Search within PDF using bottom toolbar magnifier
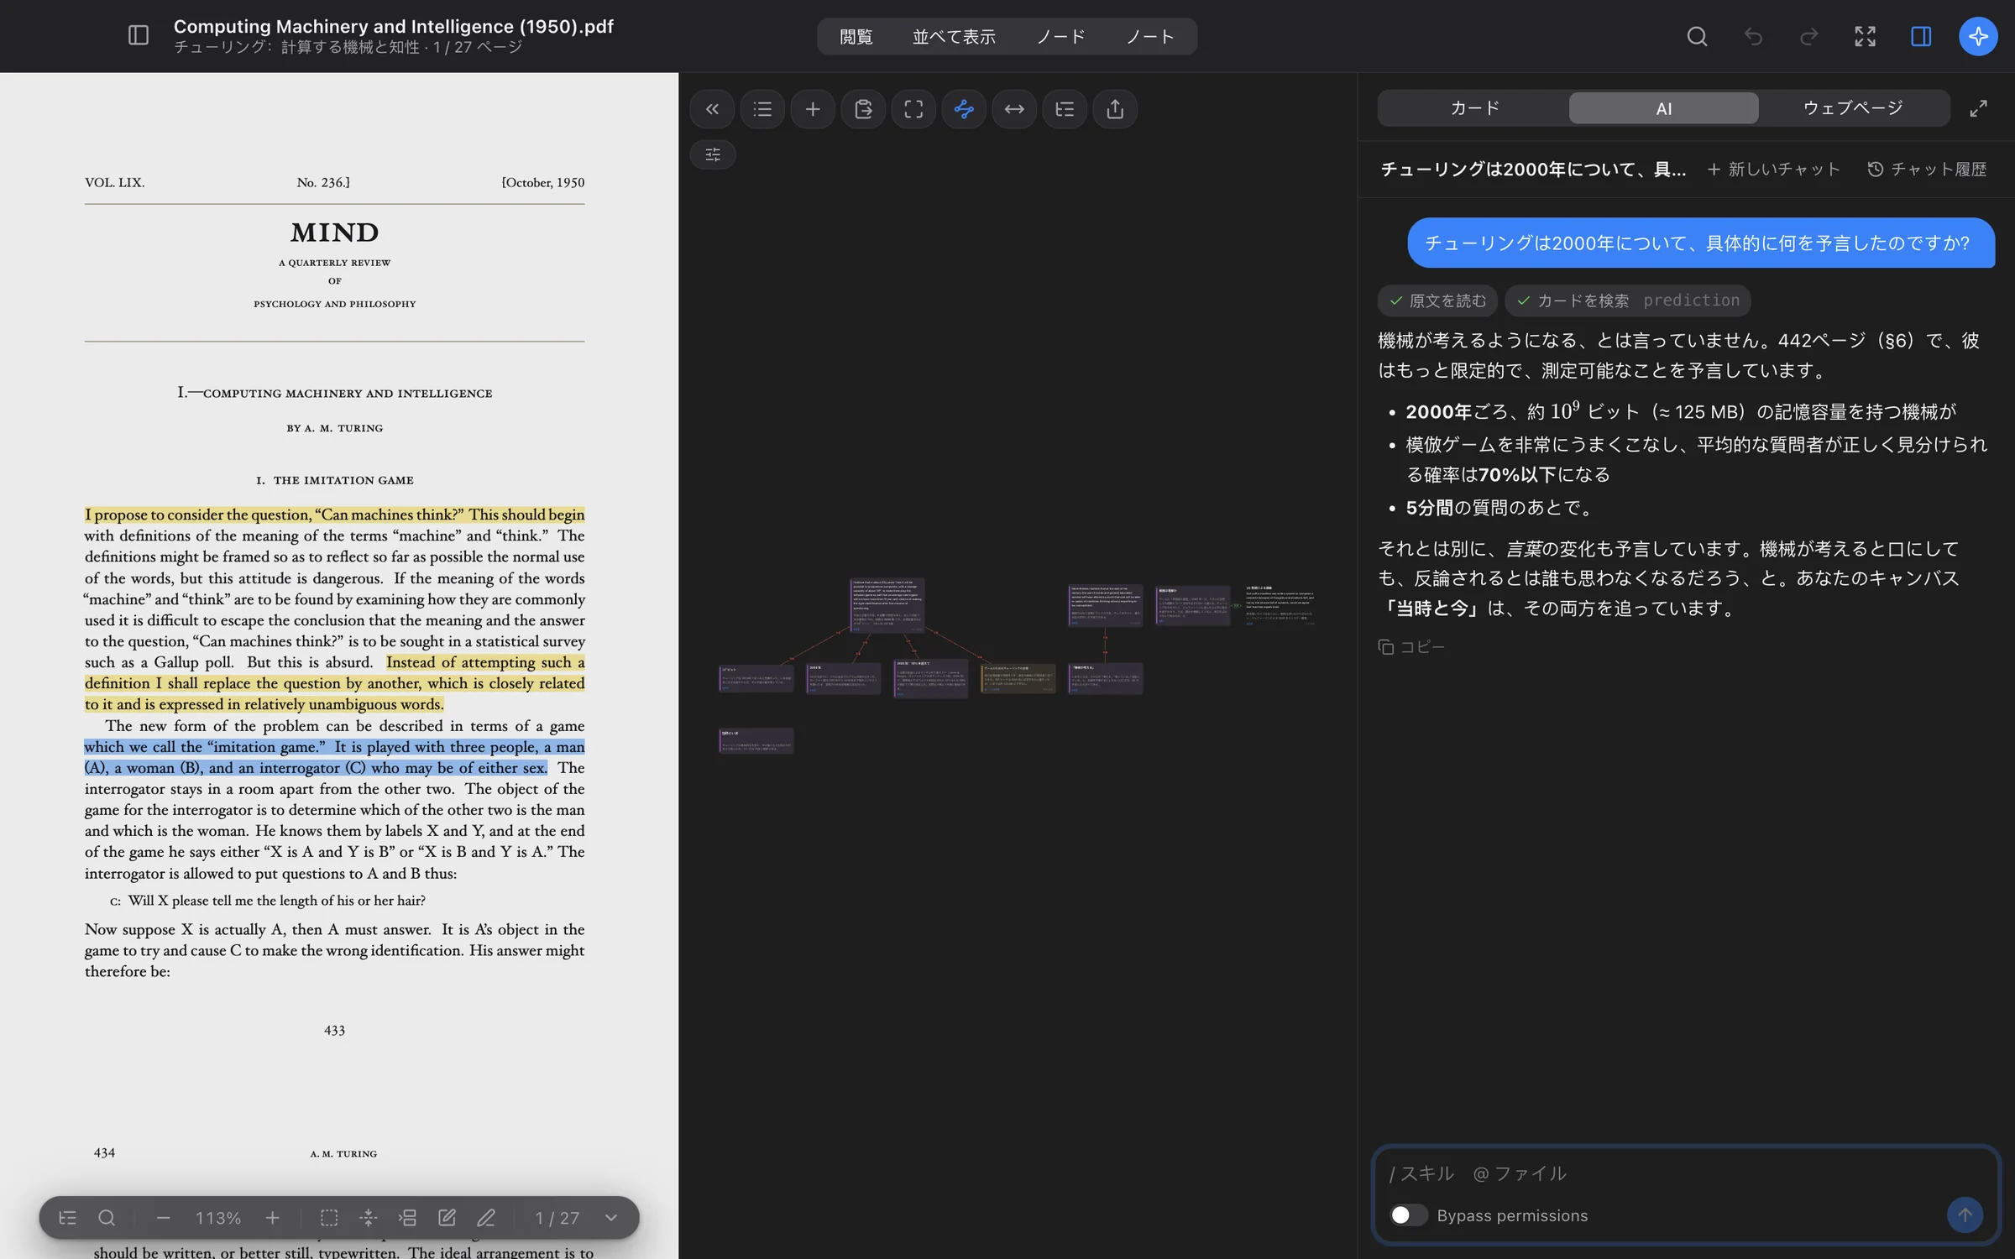The image size is (2015, 1259). click(x=107, y=1217)
